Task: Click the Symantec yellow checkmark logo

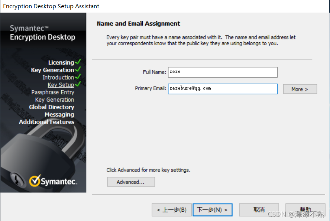Action: pos(35,181)
